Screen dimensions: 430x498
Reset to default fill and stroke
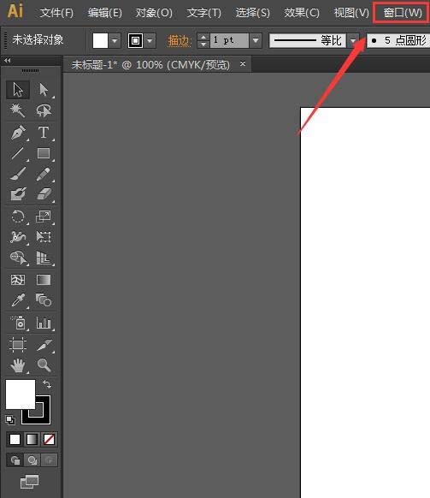point(10,420)
